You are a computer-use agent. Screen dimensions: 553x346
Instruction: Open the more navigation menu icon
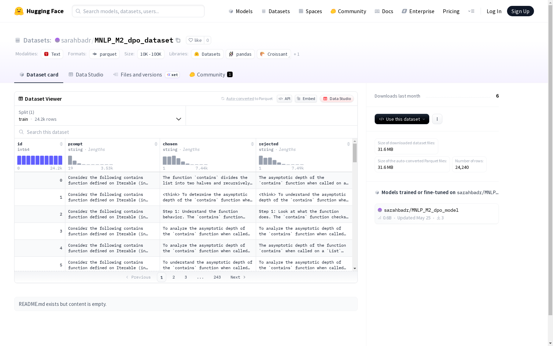pos(471,11)
